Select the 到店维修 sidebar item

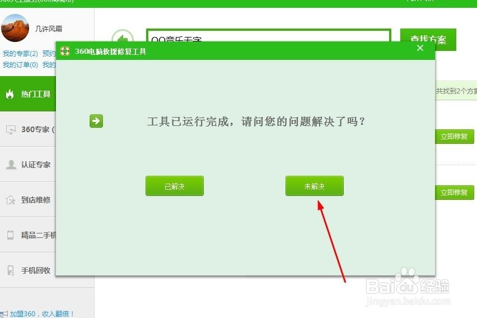(x=28, y=200)
